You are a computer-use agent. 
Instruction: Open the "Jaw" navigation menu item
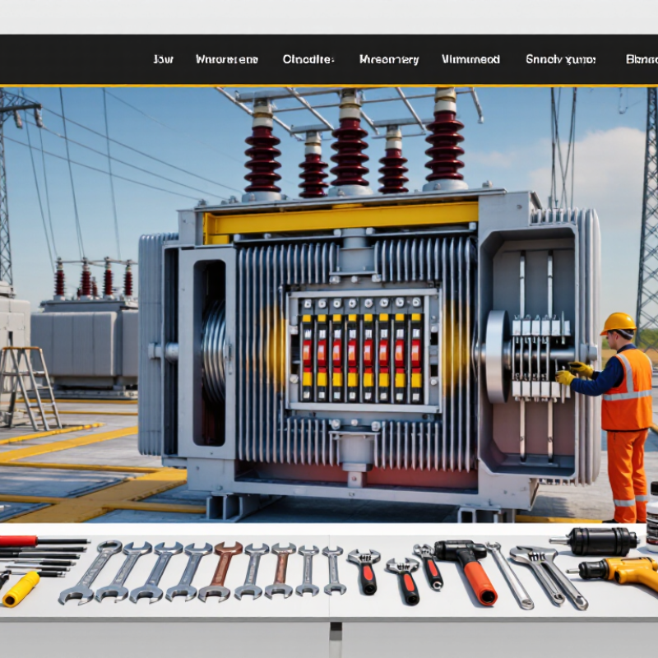(x=163, y=59)
